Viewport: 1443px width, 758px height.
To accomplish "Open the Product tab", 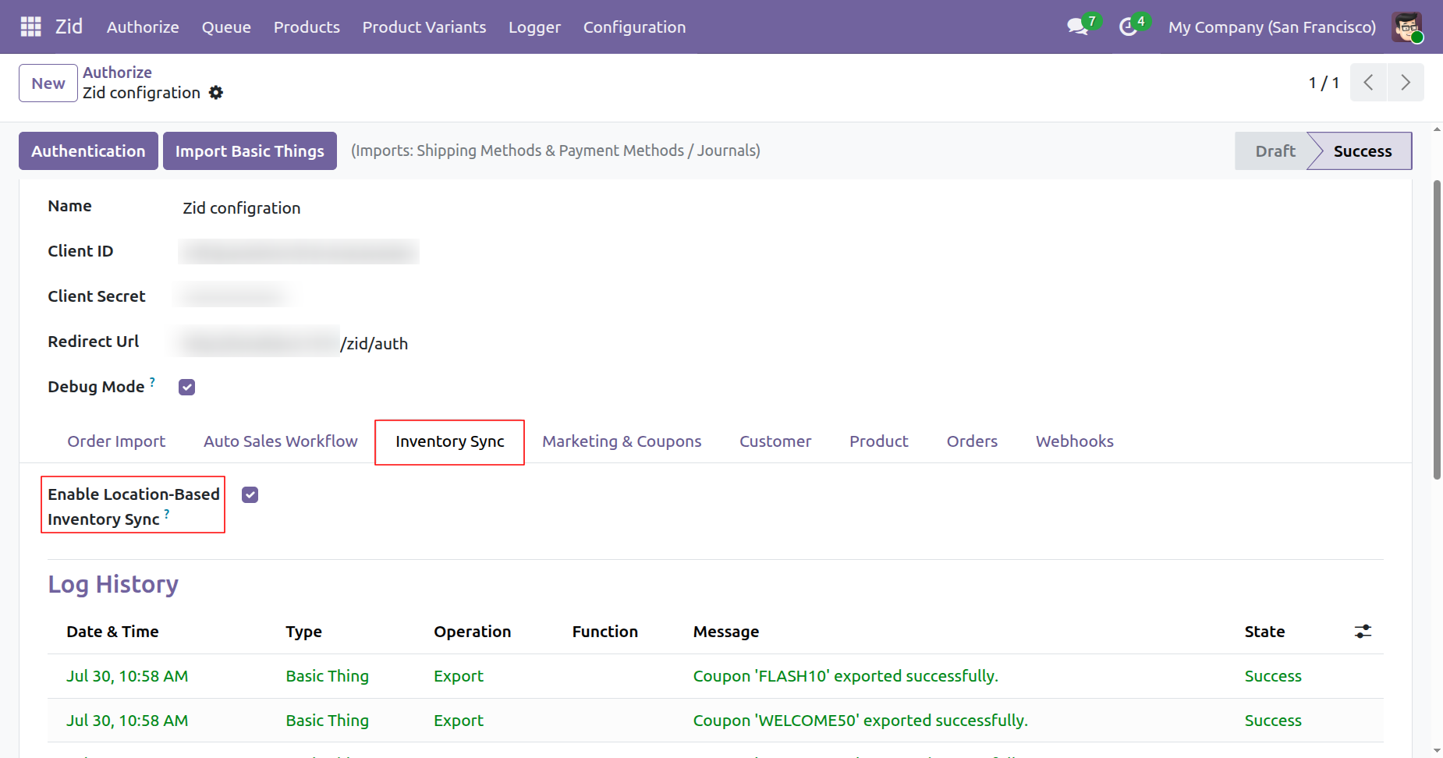I will 879,441.
